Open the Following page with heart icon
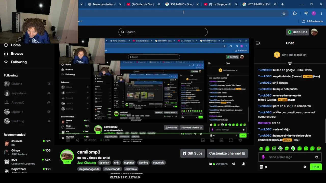 click(15, 62)
